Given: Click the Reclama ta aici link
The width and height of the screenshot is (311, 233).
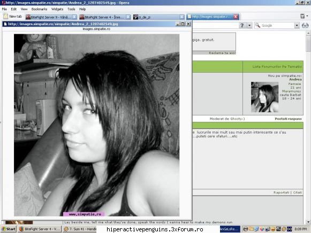Looking at the screenshot, I should [x=222, y=53].
